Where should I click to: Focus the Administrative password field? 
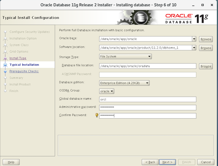coord(148,108)
